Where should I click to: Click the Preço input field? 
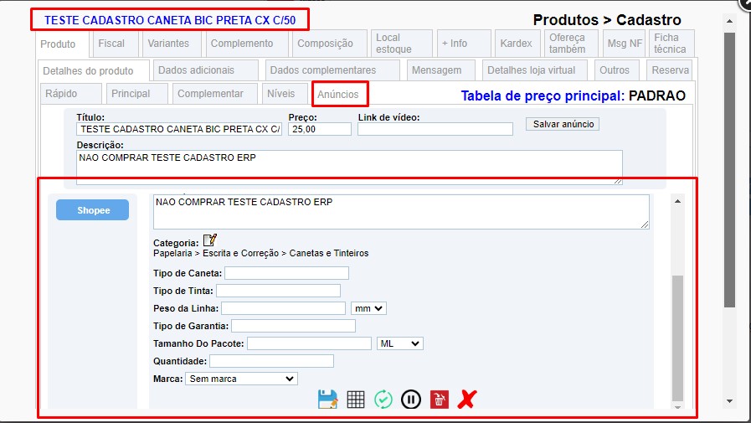click(x=320, y=129)
